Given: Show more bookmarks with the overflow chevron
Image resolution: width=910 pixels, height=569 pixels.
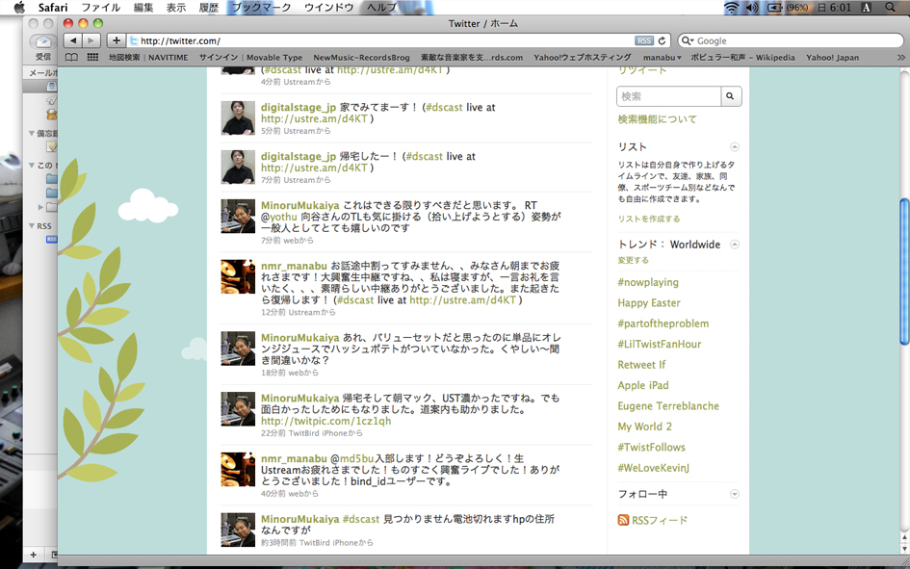Looking at the screenshot, I should [x=900, y=58].
